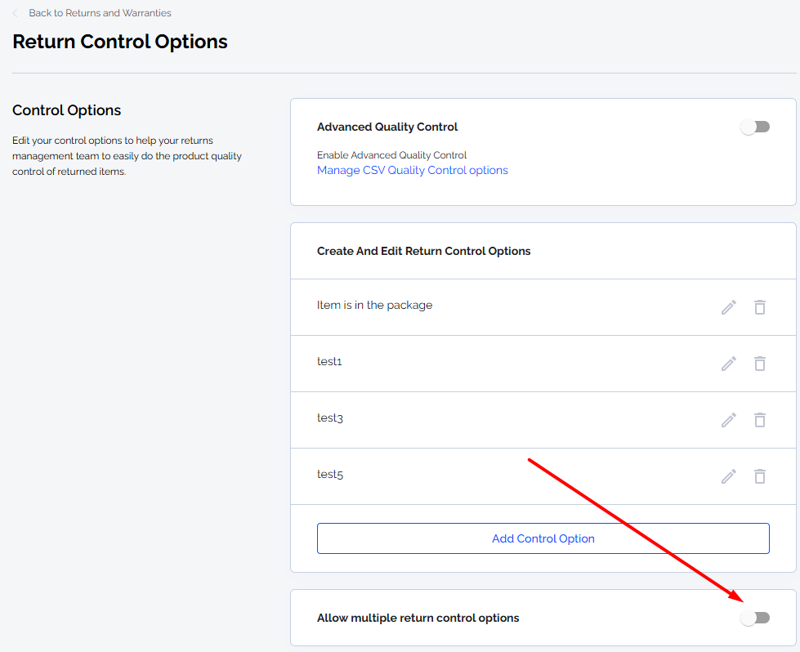Select the test5 row text

(330, 474)
